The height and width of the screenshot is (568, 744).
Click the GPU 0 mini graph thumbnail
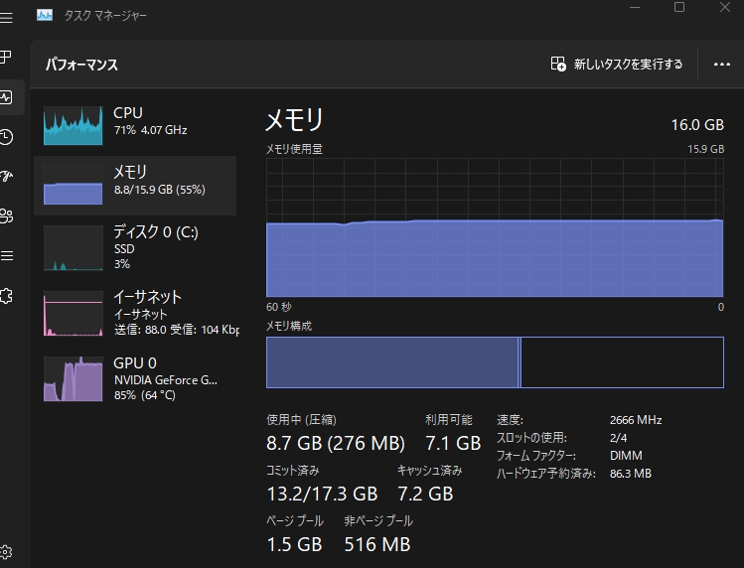click(73, 378)
